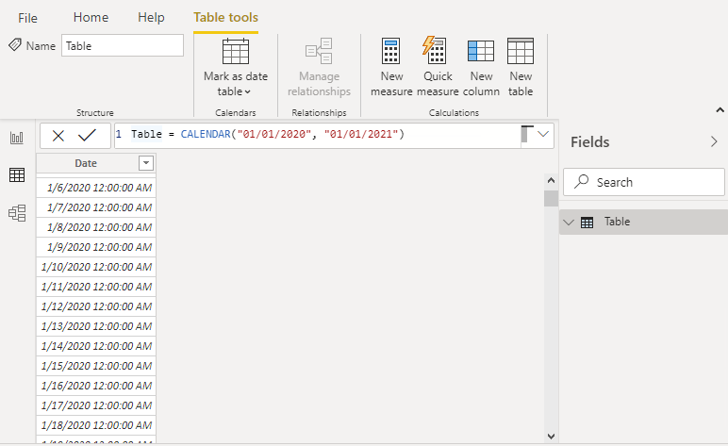This screenshot has width=728, height=446.
Task: Select the 1/15/2020 12:00:00 AM cell
Action: [96, 366]
